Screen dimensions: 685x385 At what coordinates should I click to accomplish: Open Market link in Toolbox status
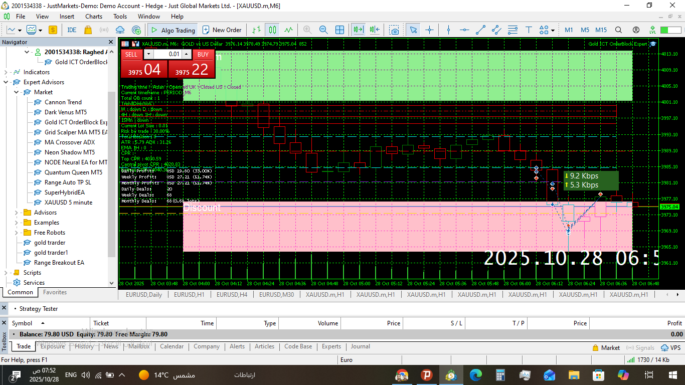pyautogui.click(x=606, y=348)
